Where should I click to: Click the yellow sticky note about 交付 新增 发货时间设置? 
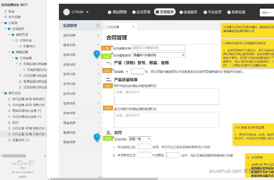[x=253, y=134]
